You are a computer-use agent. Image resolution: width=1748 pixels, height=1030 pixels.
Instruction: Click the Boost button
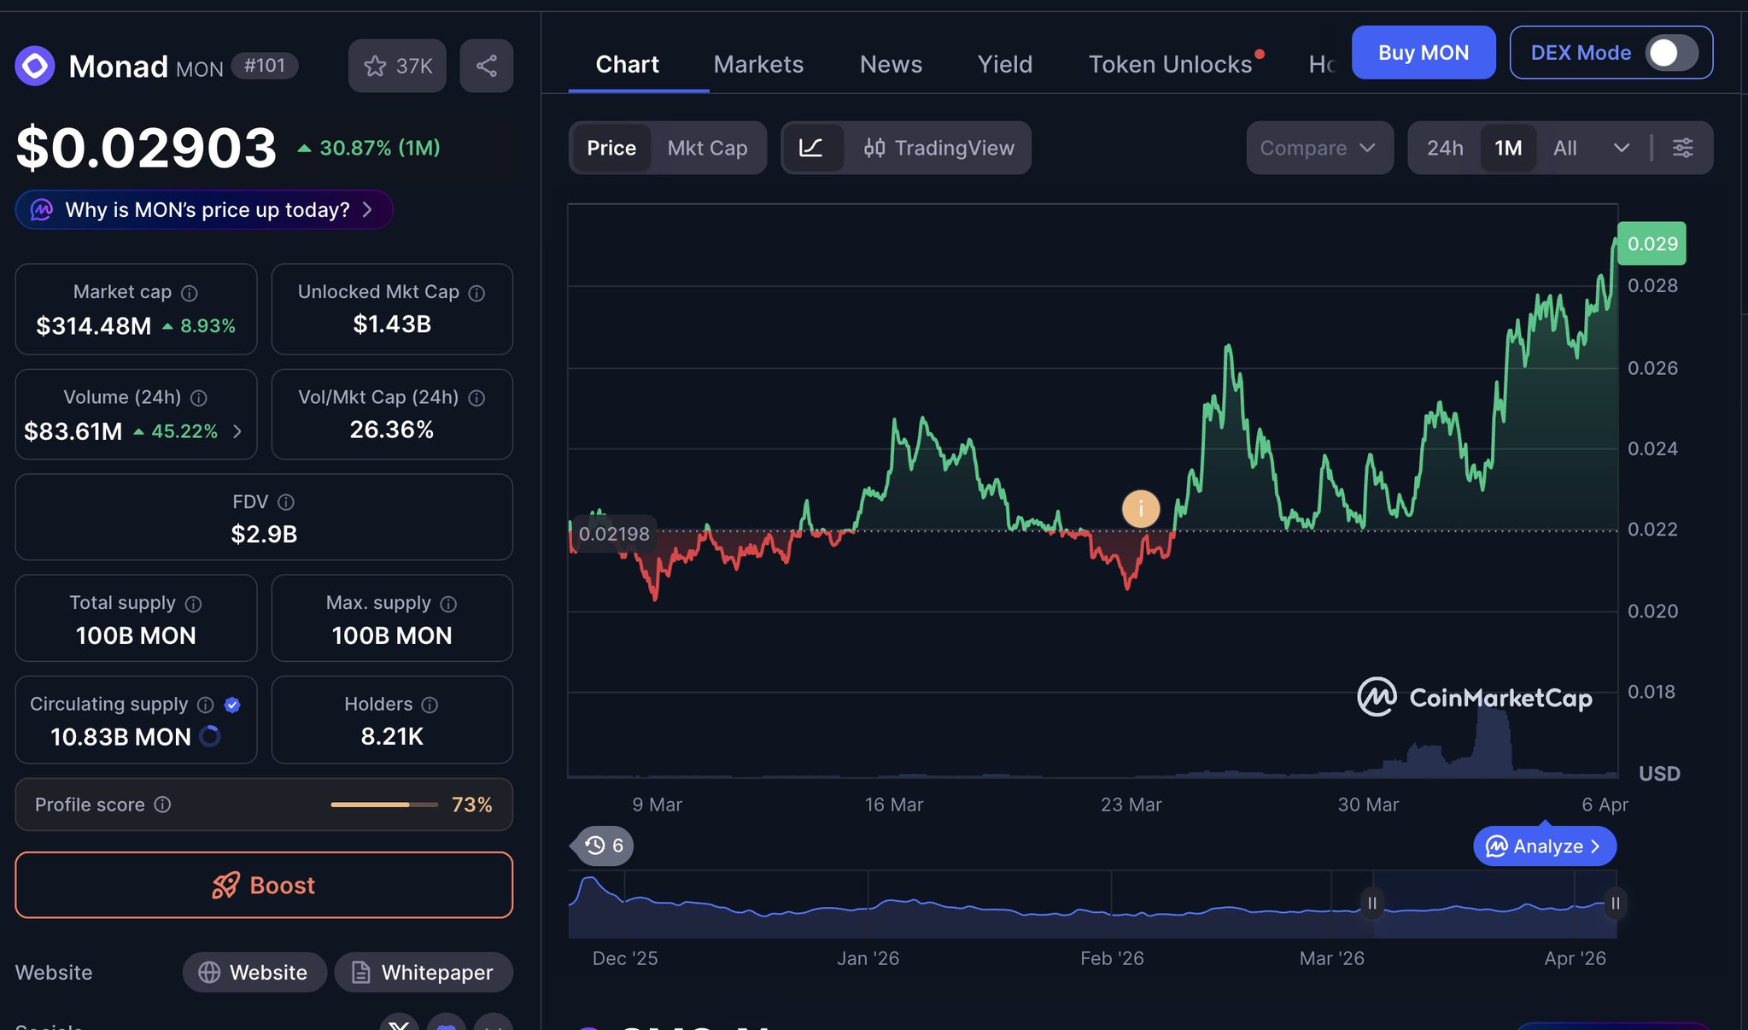264,885
